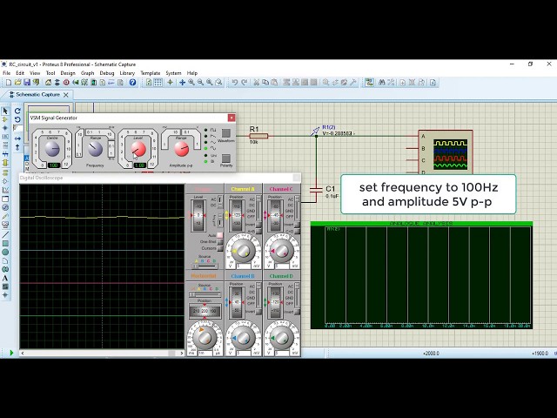Toggle the Channel C Invert button

tap(297, 225)
